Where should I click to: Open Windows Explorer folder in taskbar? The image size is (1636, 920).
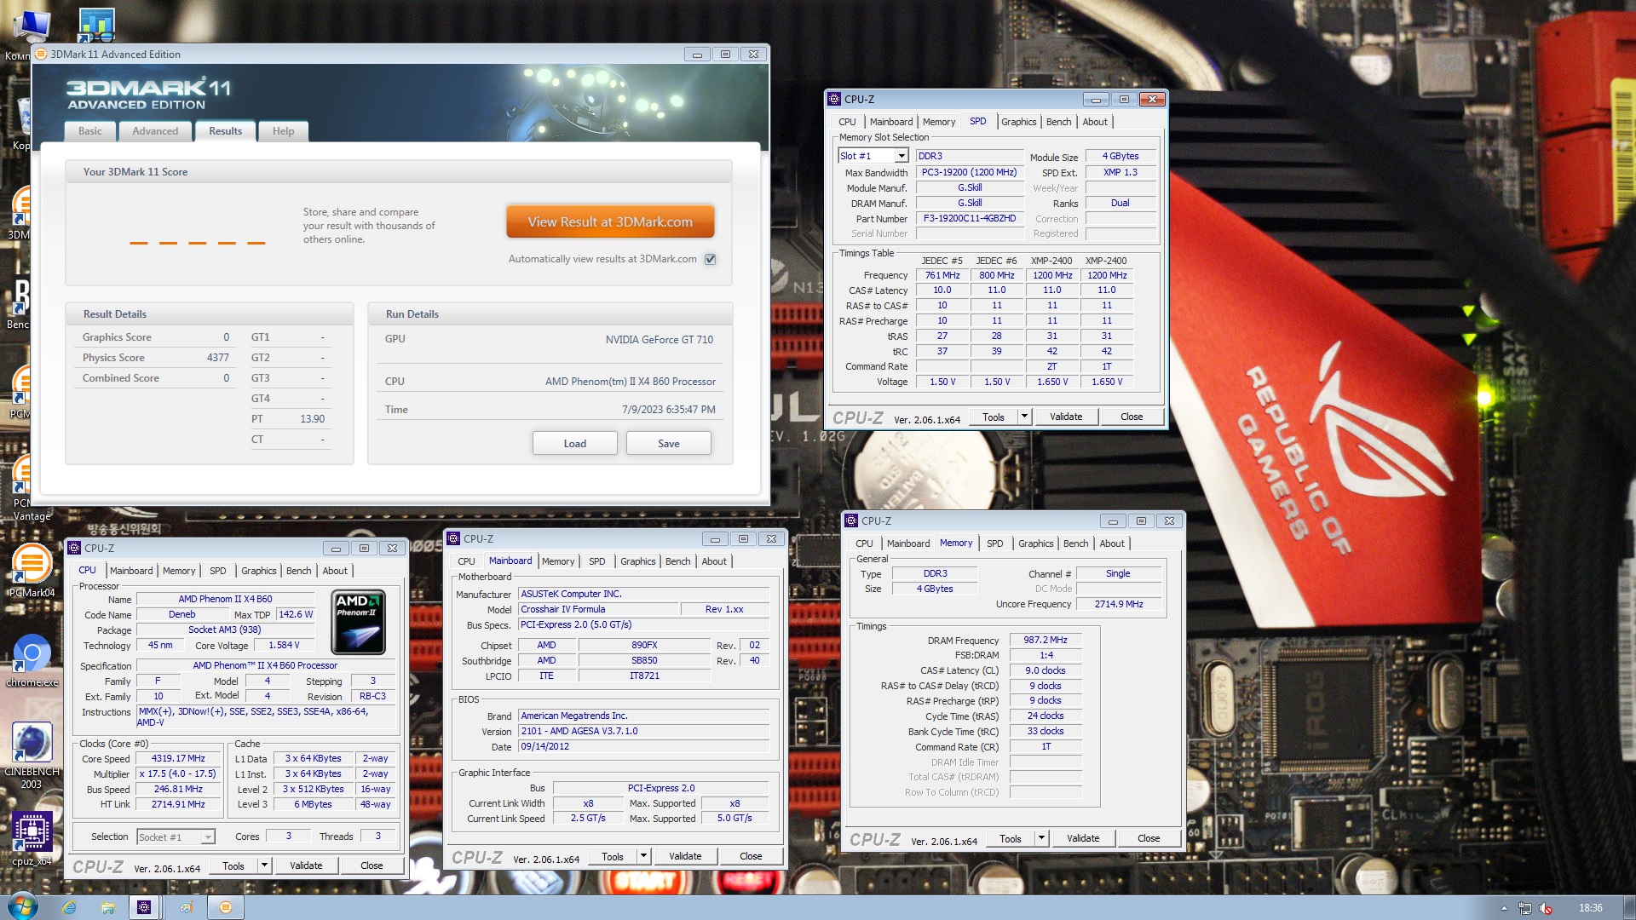107,907
